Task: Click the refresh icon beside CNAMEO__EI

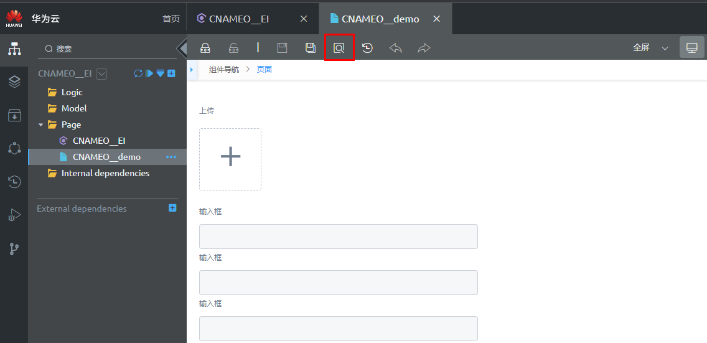Action: 138,73
